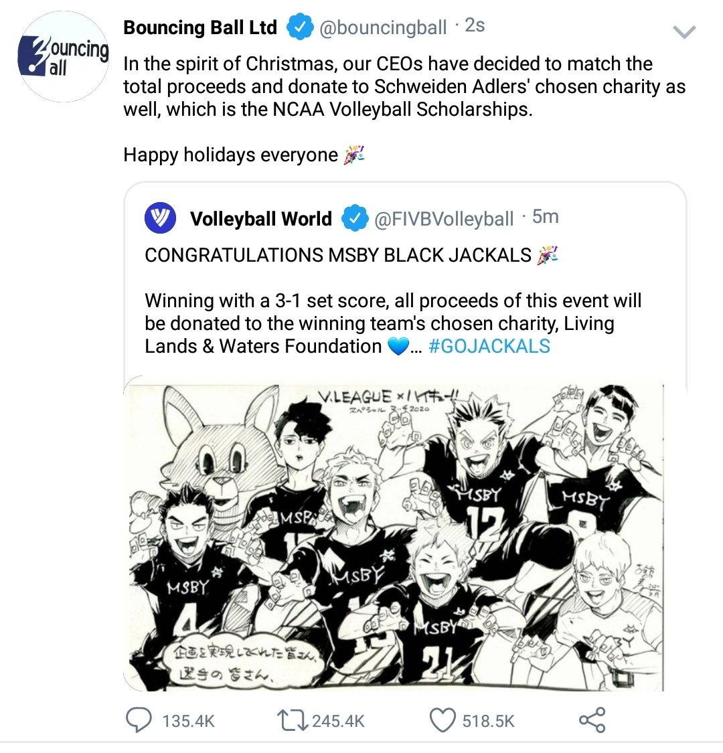Click the 2s timestamp of the tweet
The image size is (723, 753).
click(475, 25)
